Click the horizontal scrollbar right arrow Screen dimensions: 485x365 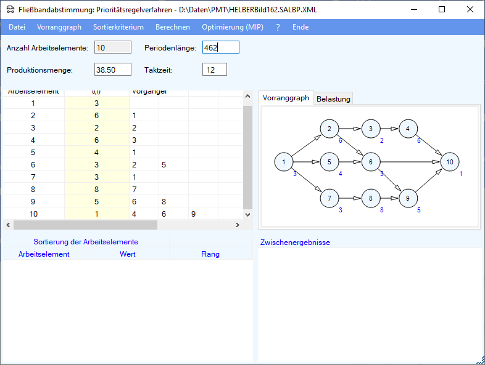pos(238,225)
